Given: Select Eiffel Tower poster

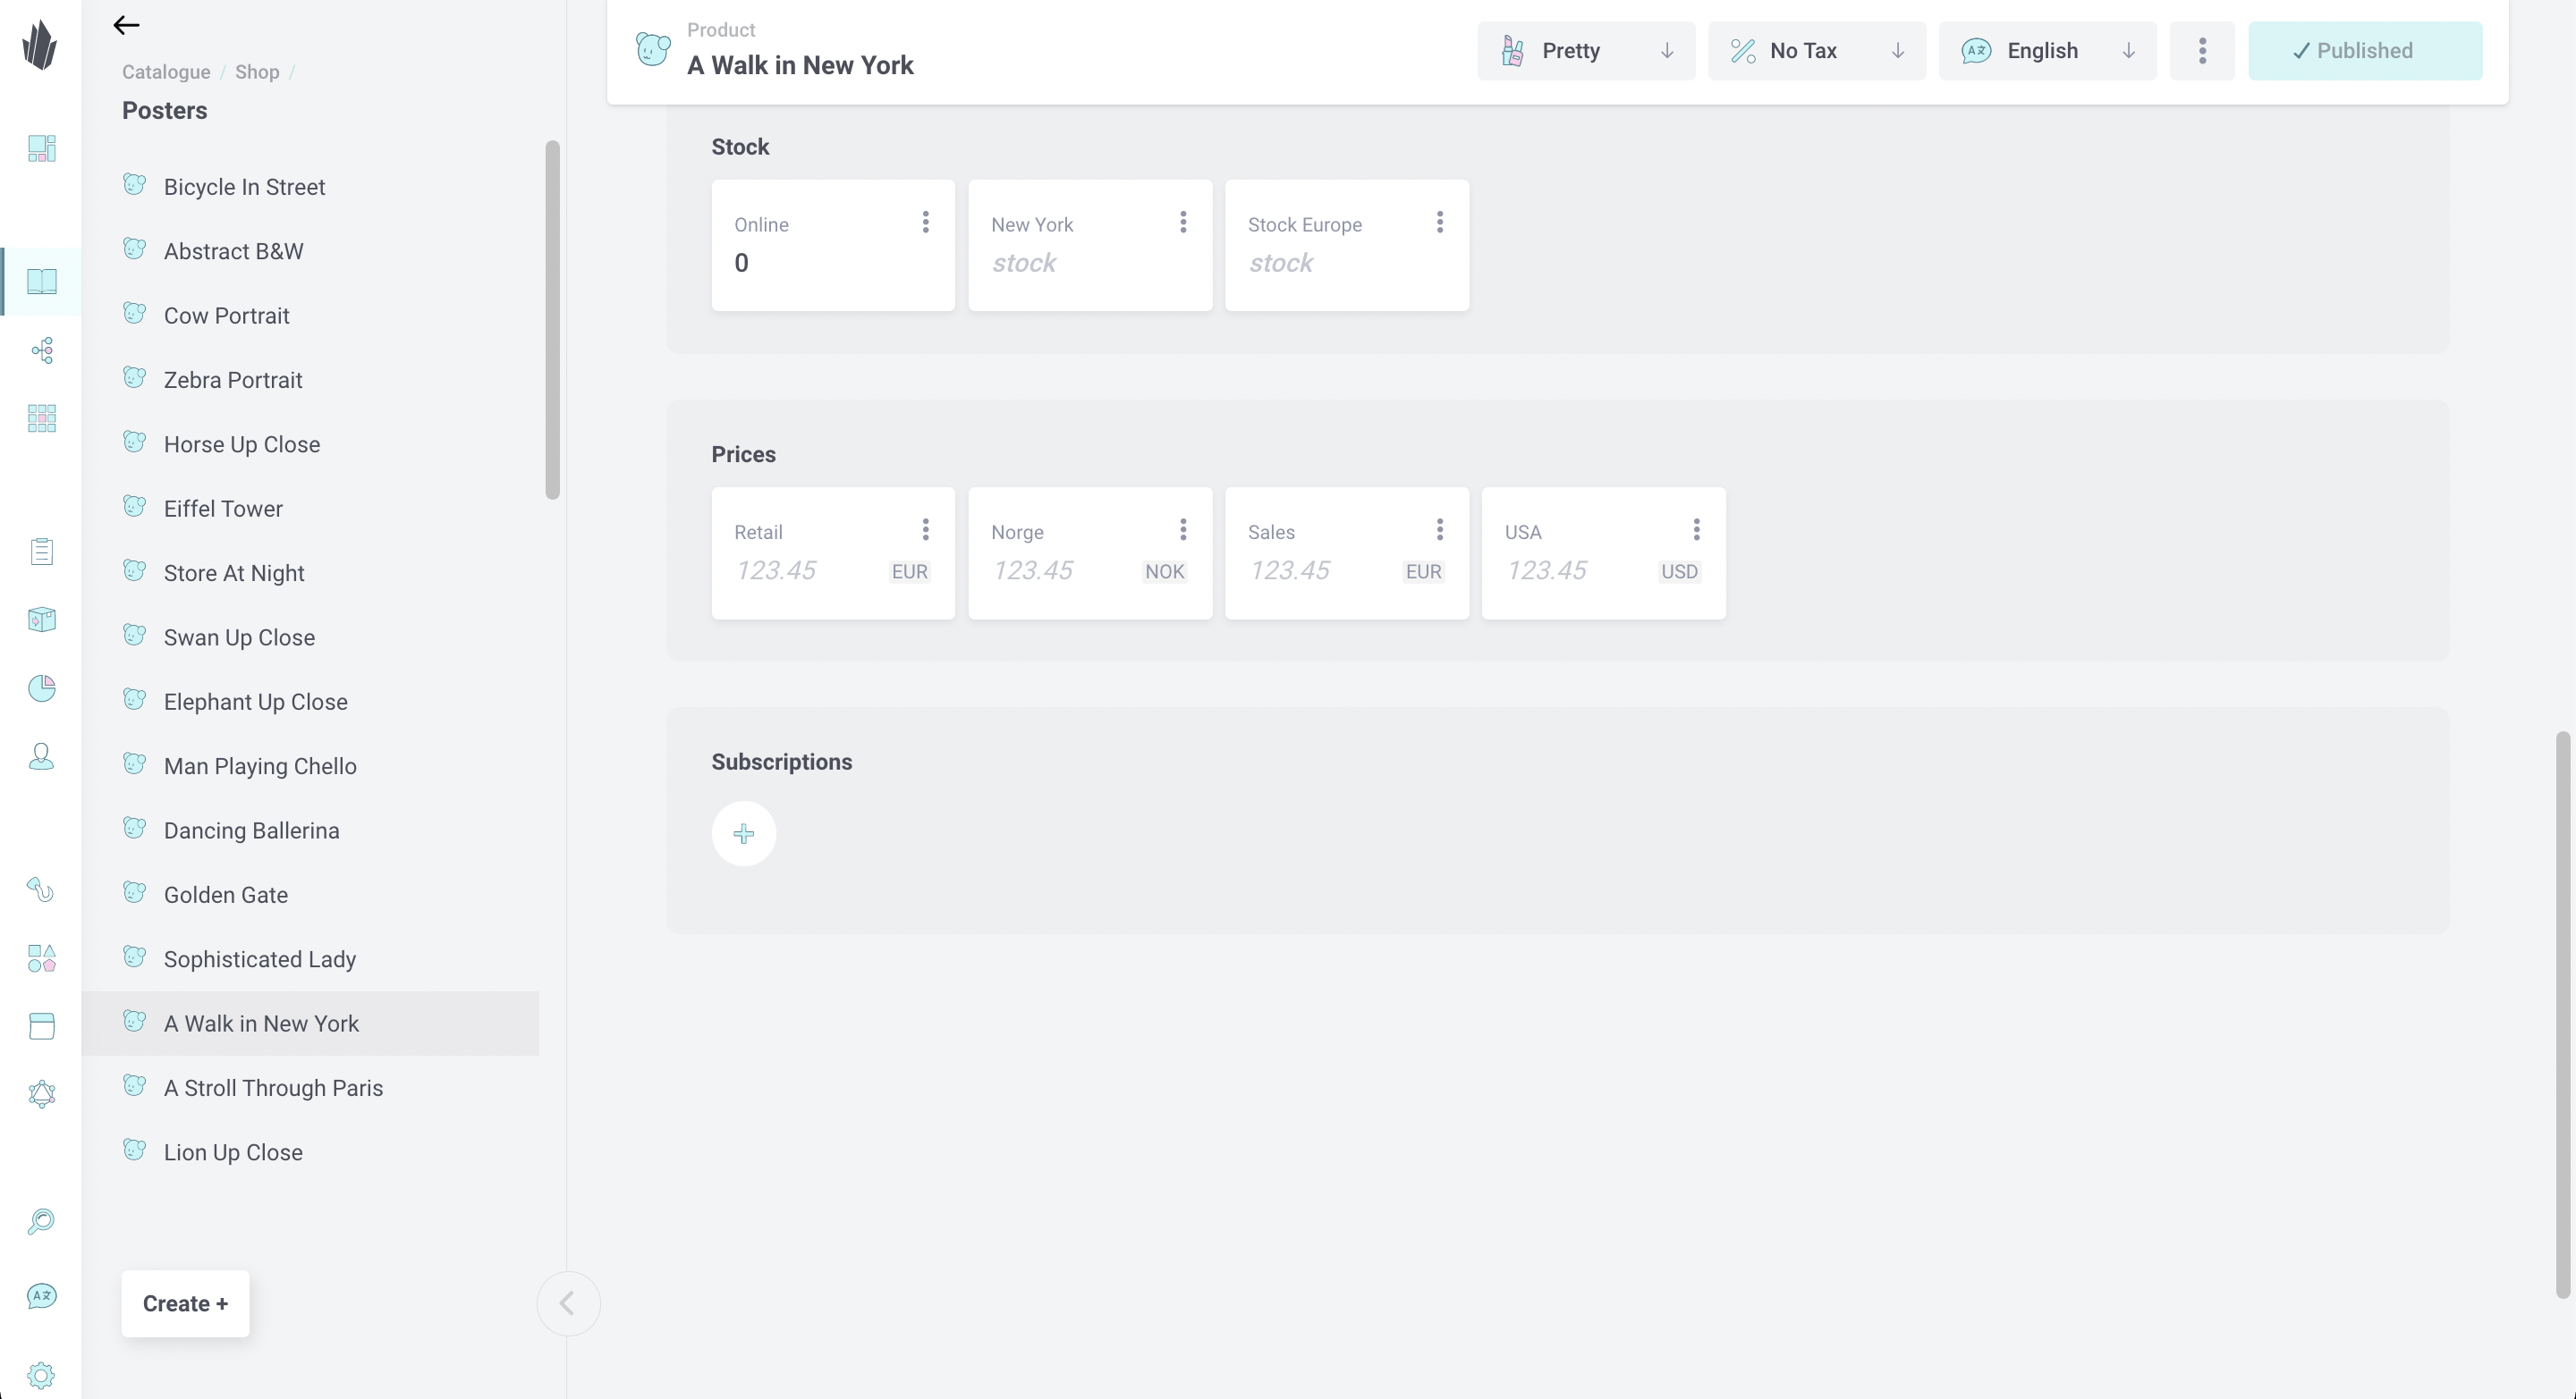Looking at the screenshot, I should coord(310,509).
